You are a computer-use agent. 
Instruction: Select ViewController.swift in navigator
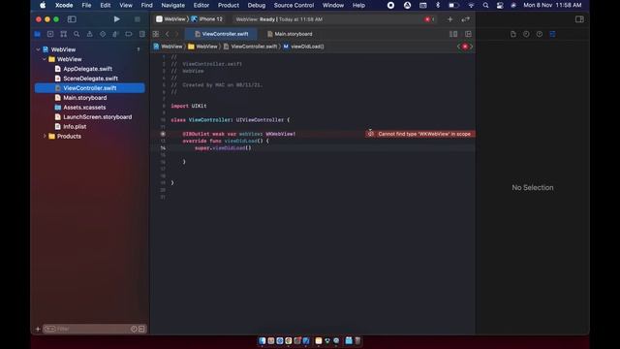point(90,88)
